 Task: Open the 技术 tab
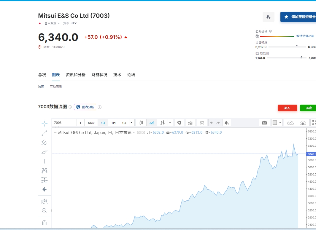tap(117, 75)
